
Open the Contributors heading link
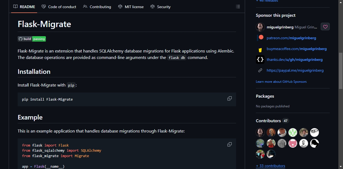point(268,121)
